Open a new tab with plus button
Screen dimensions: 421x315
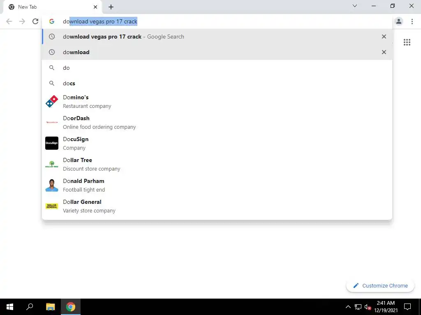tap(111, 7)
